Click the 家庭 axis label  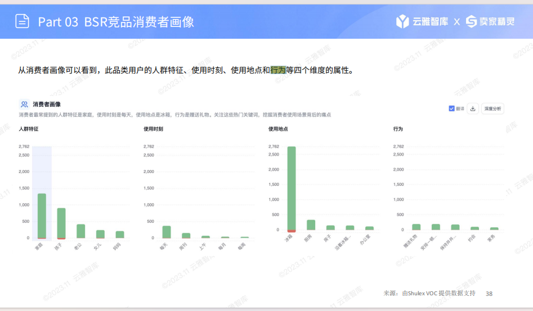click(x=39, y=246)
